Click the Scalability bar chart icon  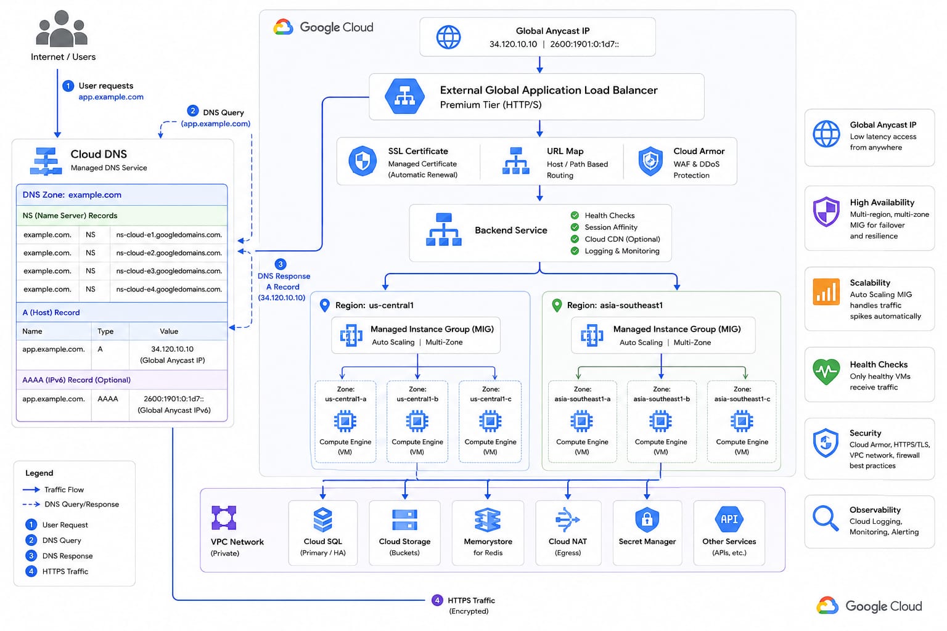(x=826, y=291)
